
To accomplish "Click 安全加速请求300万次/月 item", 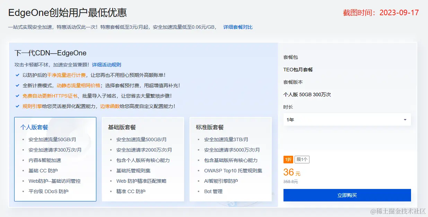I will [x=55, y=150].
